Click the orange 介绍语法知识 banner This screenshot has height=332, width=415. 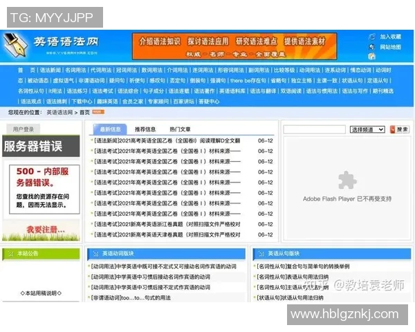pyautogui.click(x=234, y=46)
